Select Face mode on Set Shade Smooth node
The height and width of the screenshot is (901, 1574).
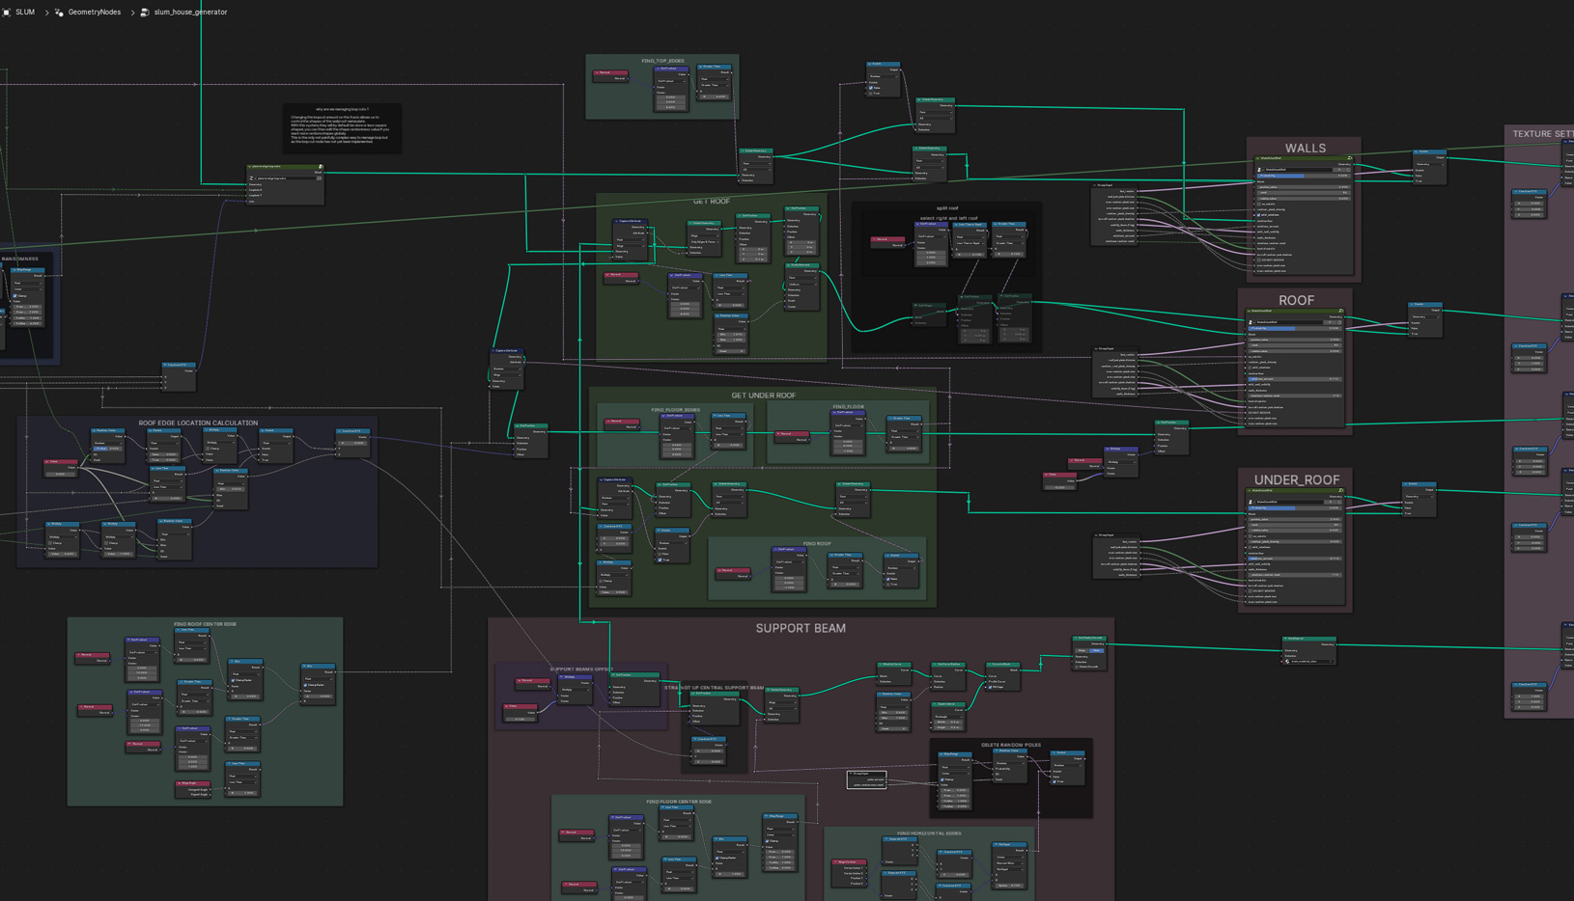[1096, 650]
